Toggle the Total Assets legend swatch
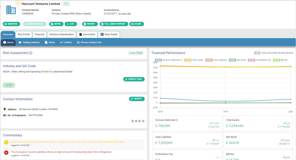The height and width of the screenshot is (160, 296). tap(188, 60)
